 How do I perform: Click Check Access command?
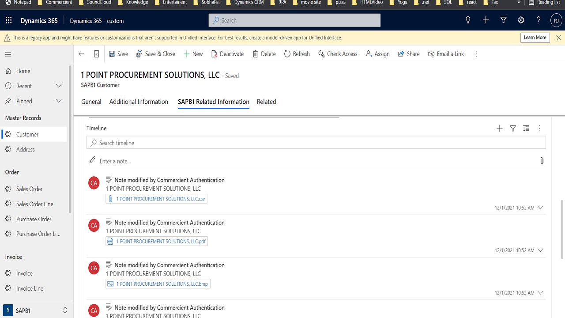pos(337,54)
